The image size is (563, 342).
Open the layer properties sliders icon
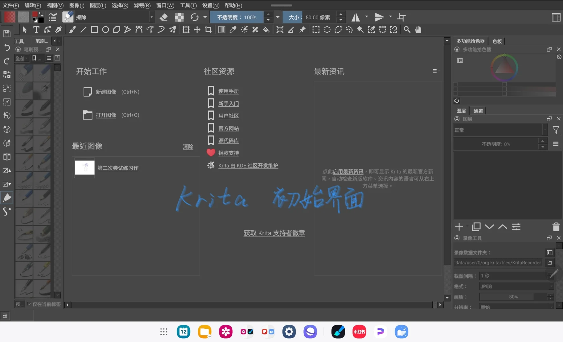click(x=516, y=227)
